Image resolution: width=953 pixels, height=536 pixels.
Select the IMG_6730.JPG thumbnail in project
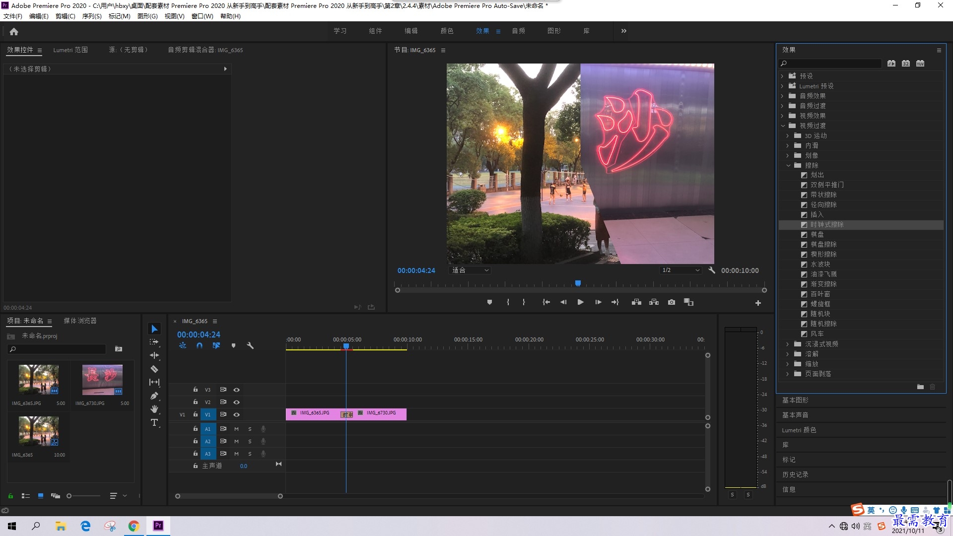[102, 380]
